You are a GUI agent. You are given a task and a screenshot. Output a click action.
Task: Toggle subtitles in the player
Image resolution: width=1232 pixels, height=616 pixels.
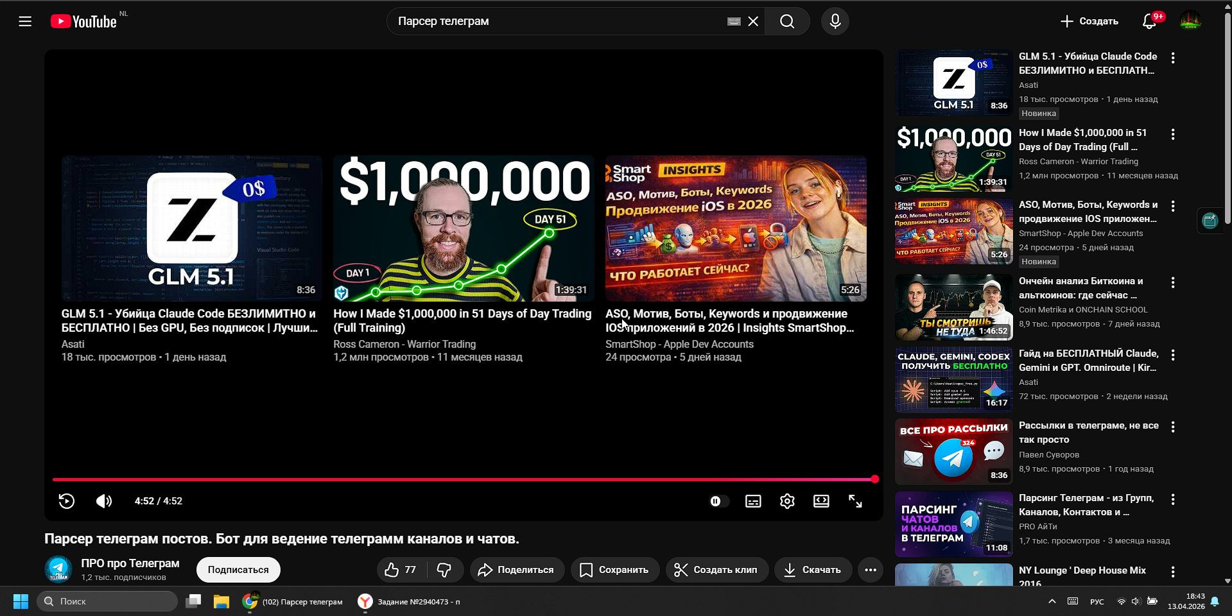coord(753,501)
